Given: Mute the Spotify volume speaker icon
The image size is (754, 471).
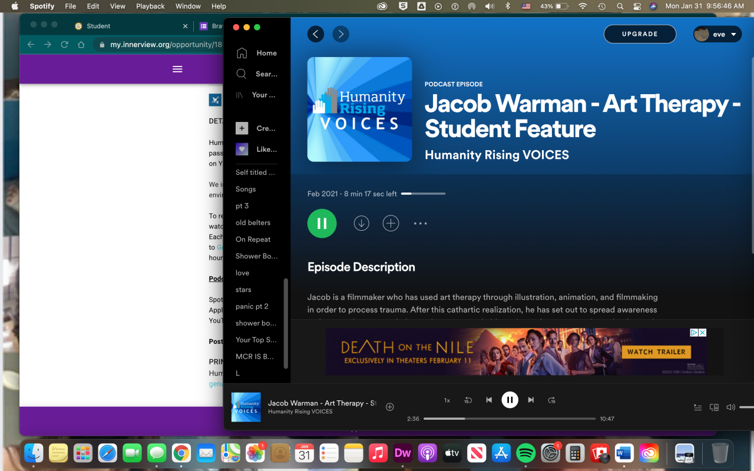Looking at the screenshot, I should tap(730, 407).
